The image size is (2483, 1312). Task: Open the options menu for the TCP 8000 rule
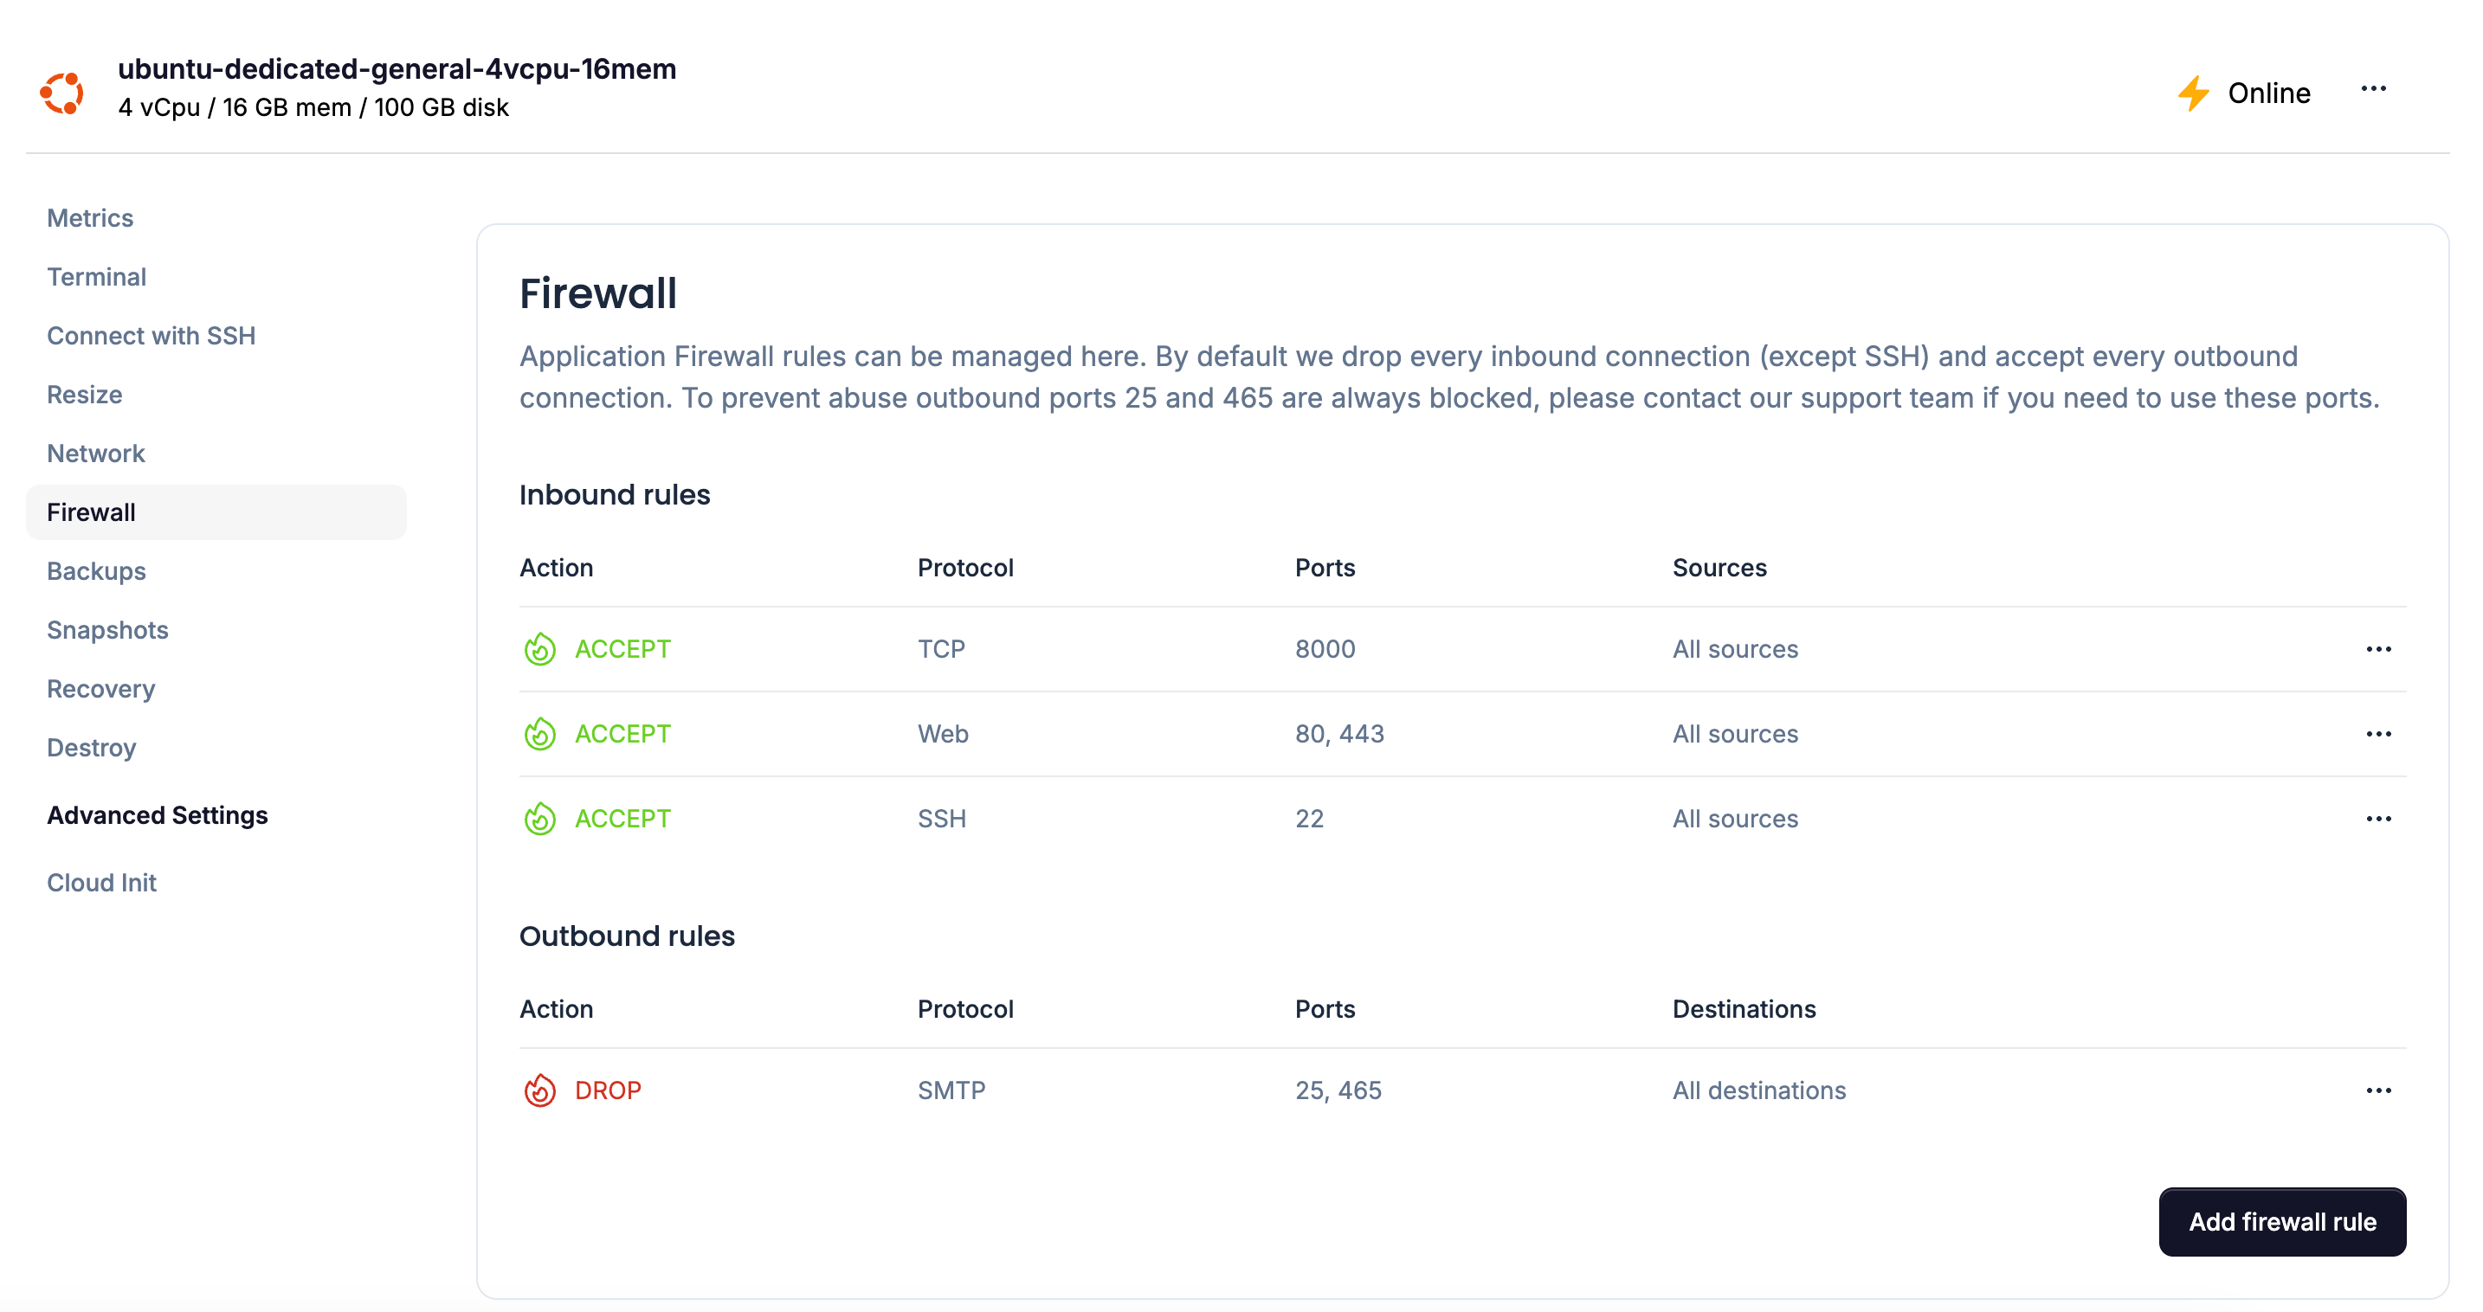coord(2378,648)
